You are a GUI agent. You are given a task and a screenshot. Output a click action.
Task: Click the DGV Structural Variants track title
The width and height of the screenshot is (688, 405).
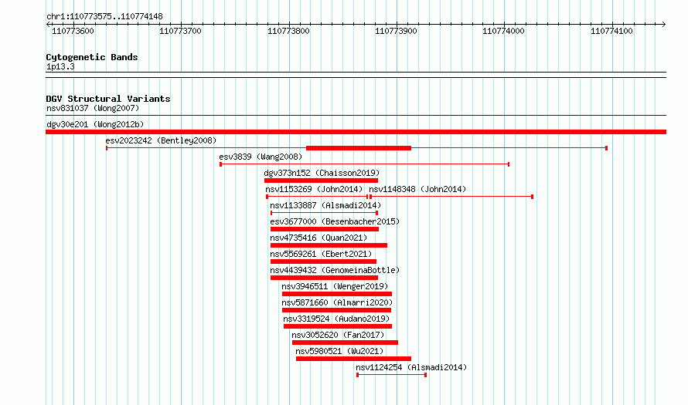[x=108, y=99]
